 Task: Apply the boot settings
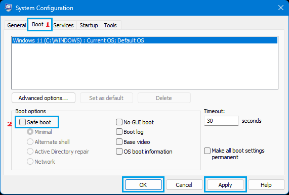click(225, 185)
